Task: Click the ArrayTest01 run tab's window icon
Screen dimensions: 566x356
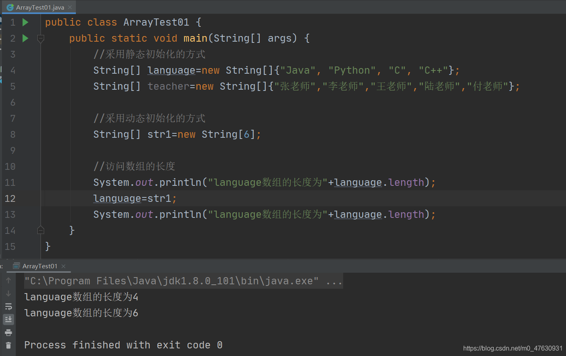Action: (x=16, y=266)
